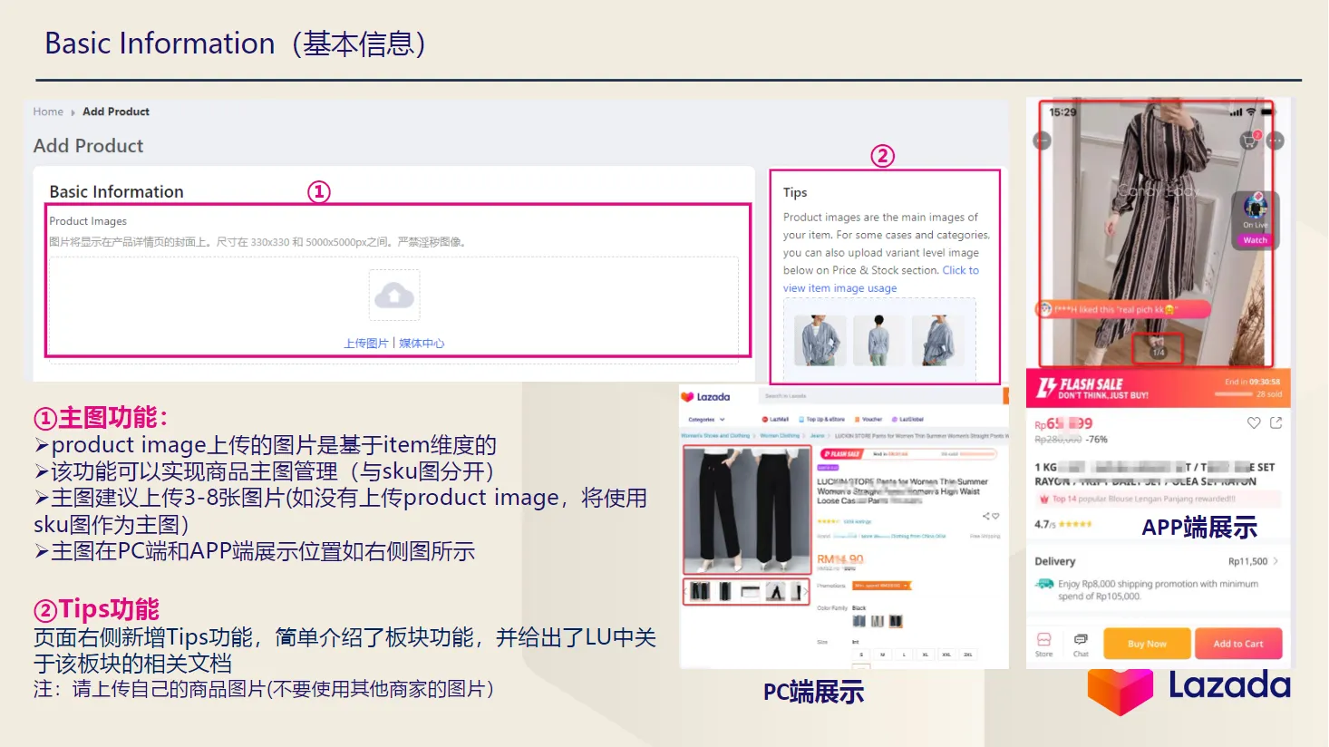The image size is (1329, 747).
Task: Toggle the heart icon on the PC product
Action: pyautogui.click(x=995, y=516)
